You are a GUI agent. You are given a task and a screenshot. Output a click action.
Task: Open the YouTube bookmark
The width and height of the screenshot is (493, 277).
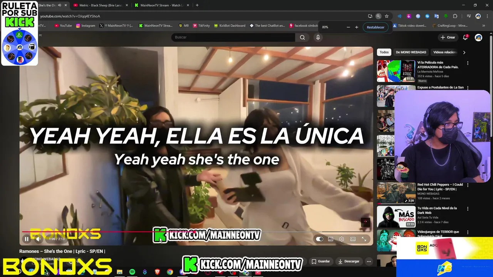click(63, 26)
